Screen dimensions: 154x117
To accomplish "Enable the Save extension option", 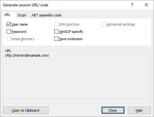I will (56, 39).
